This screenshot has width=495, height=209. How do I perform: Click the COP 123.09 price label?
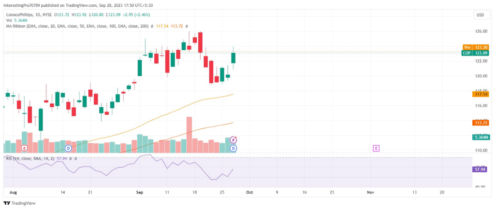tap(476, 53)
